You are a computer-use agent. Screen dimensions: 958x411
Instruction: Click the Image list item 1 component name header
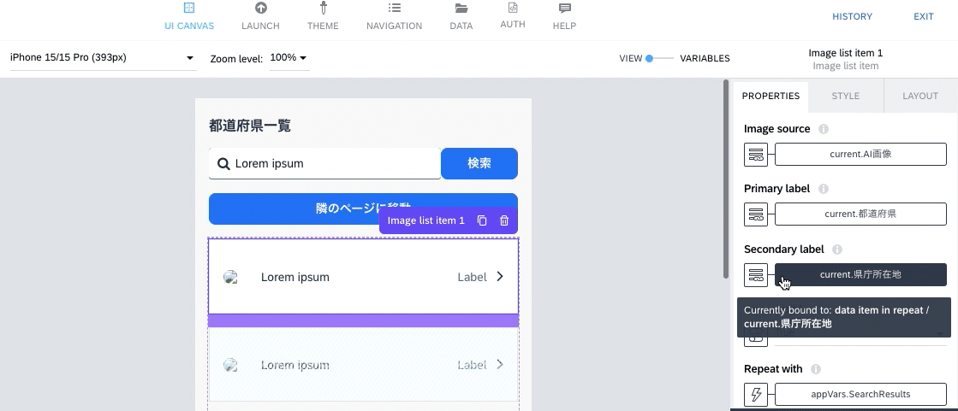[846, 53]
